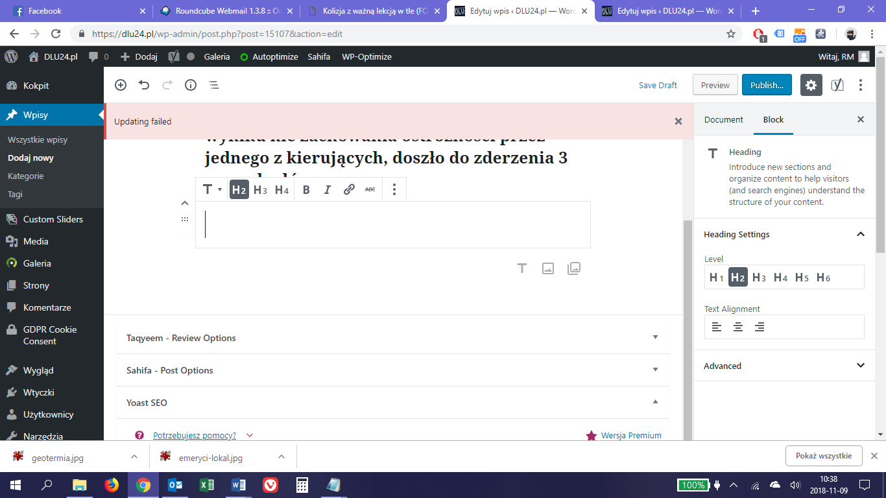Click the Add block plus icon
Image resolution: width=886 pixels, height=498 pixels.
(121, 85)
